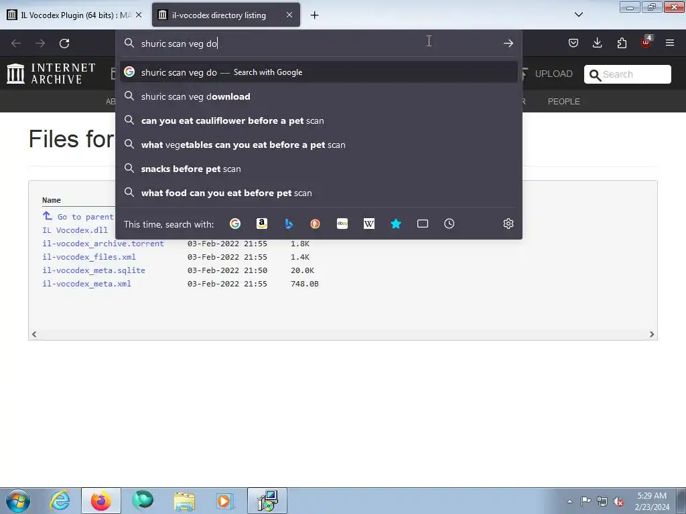Open the Firefox taskbar icon
The width and height of the screenshot is (686, 514).
pos(101,501)
